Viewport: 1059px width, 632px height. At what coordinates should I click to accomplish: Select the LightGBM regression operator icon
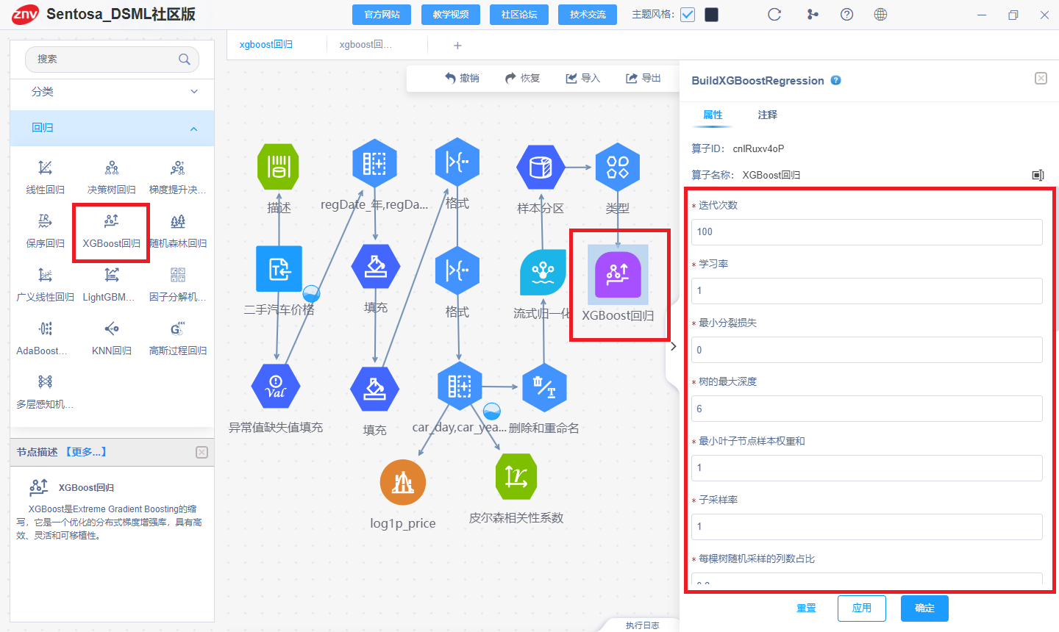tap(112, 275)
